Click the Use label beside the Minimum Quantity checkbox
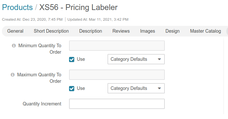228x119 pixels. coord(81,59)
